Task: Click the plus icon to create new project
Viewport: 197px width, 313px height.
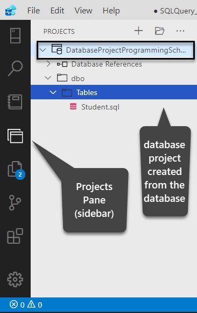Action: pyautogui.click(x=138, y=31)
